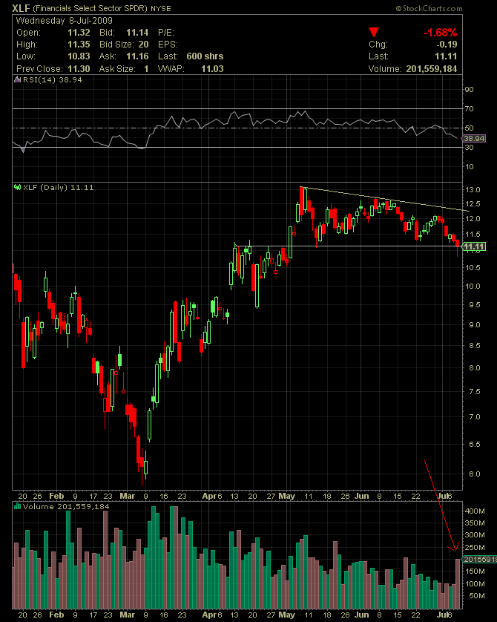Click the Open value 11.32
497x622 pixels.
[x=79, y=33]
